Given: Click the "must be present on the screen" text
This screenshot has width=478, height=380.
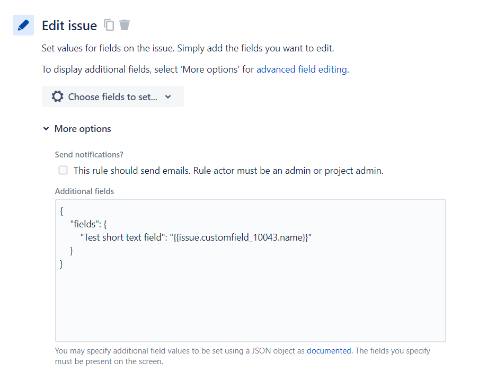Looking at the screenshot, I should point(109,361).
